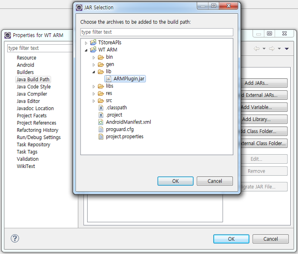The height and width of the screenshot is (254, 298).
Task: Expand the libs folder
Action: [x=94, y=87]
